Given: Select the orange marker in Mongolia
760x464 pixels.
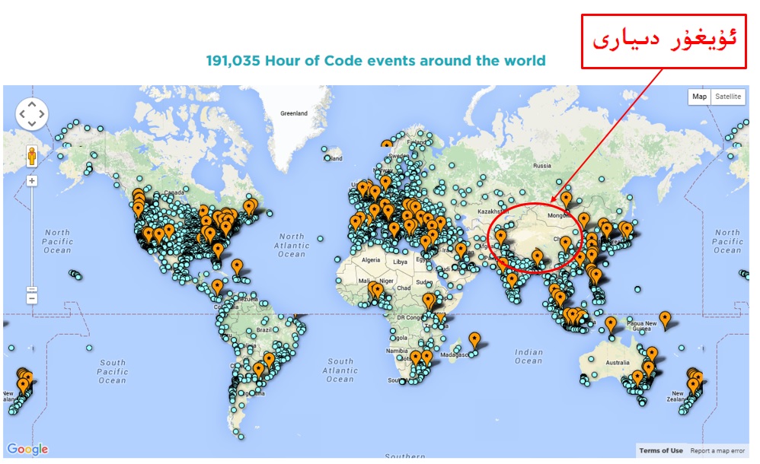Looking at the screenshot, I should [x=566, y=199].
